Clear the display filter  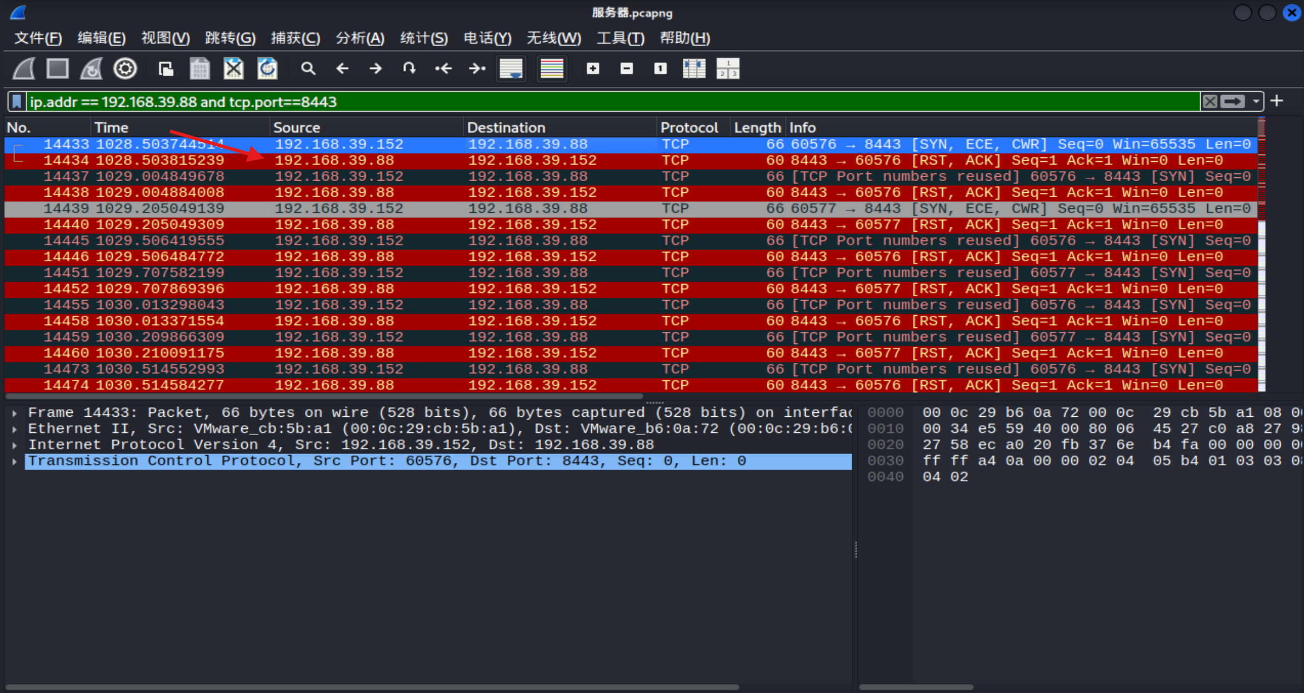tap(1210, 102)
